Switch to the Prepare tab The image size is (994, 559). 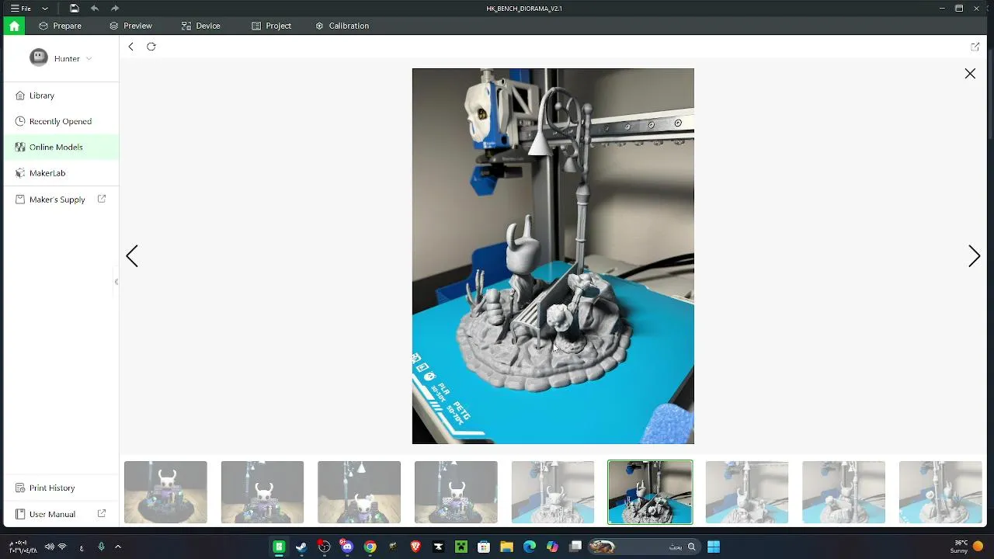pos(61,26)
